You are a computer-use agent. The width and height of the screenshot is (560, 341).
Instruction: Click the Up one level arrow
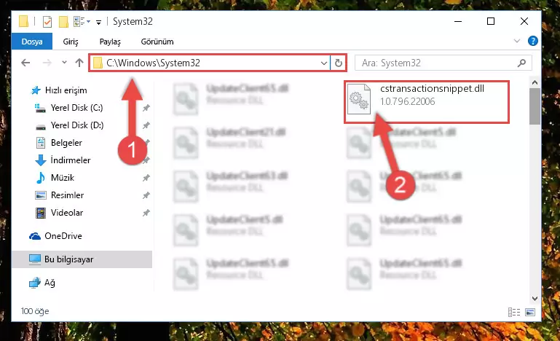(x=79, y=63)
